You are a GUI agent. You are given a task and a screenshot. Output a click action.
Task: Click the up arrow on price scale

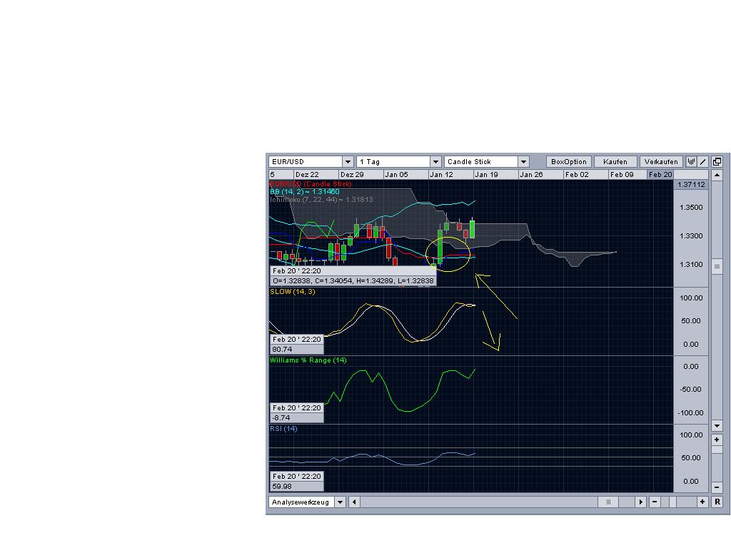(x=717, y=175)
